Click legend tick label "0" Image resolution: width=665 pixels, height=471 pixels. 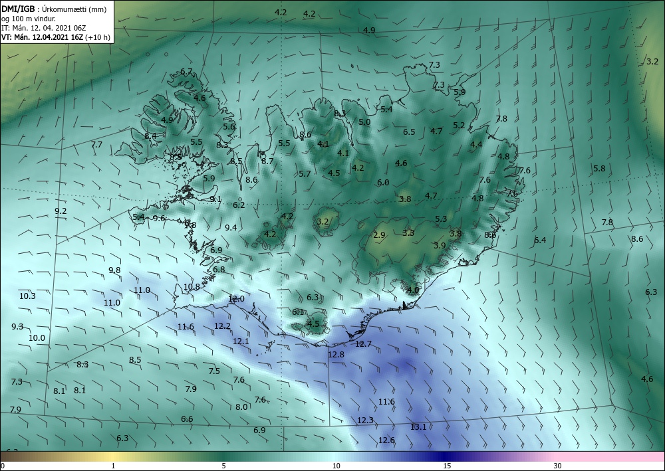(3, 466)
